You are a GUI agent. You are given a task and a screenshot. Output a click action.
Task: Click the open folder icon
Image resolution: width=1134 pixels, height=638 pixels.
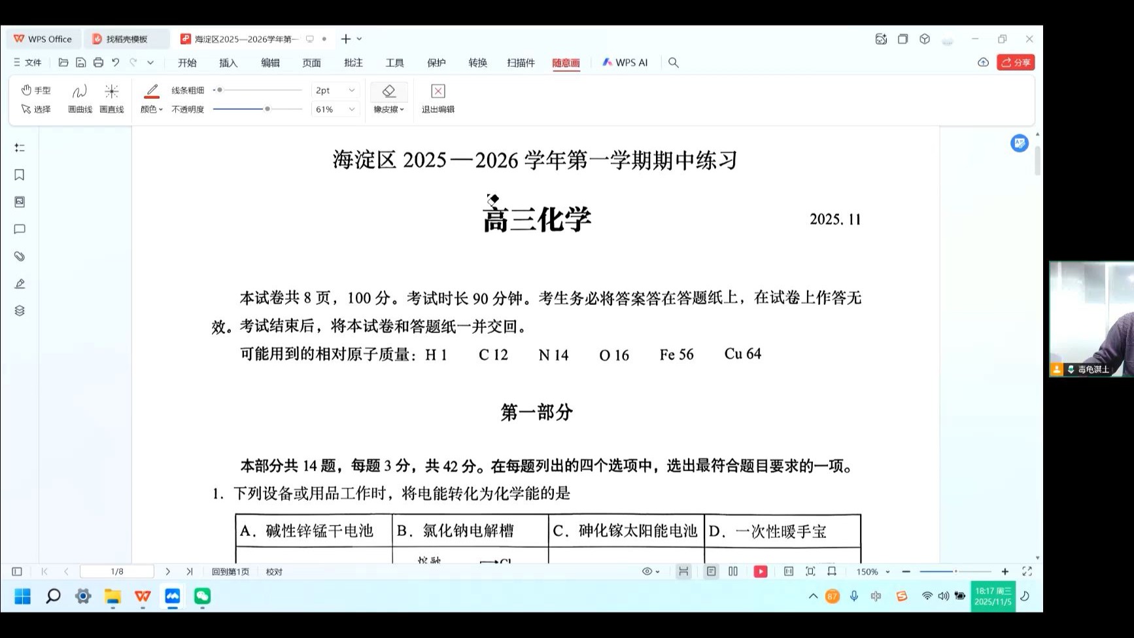[63, 63]
